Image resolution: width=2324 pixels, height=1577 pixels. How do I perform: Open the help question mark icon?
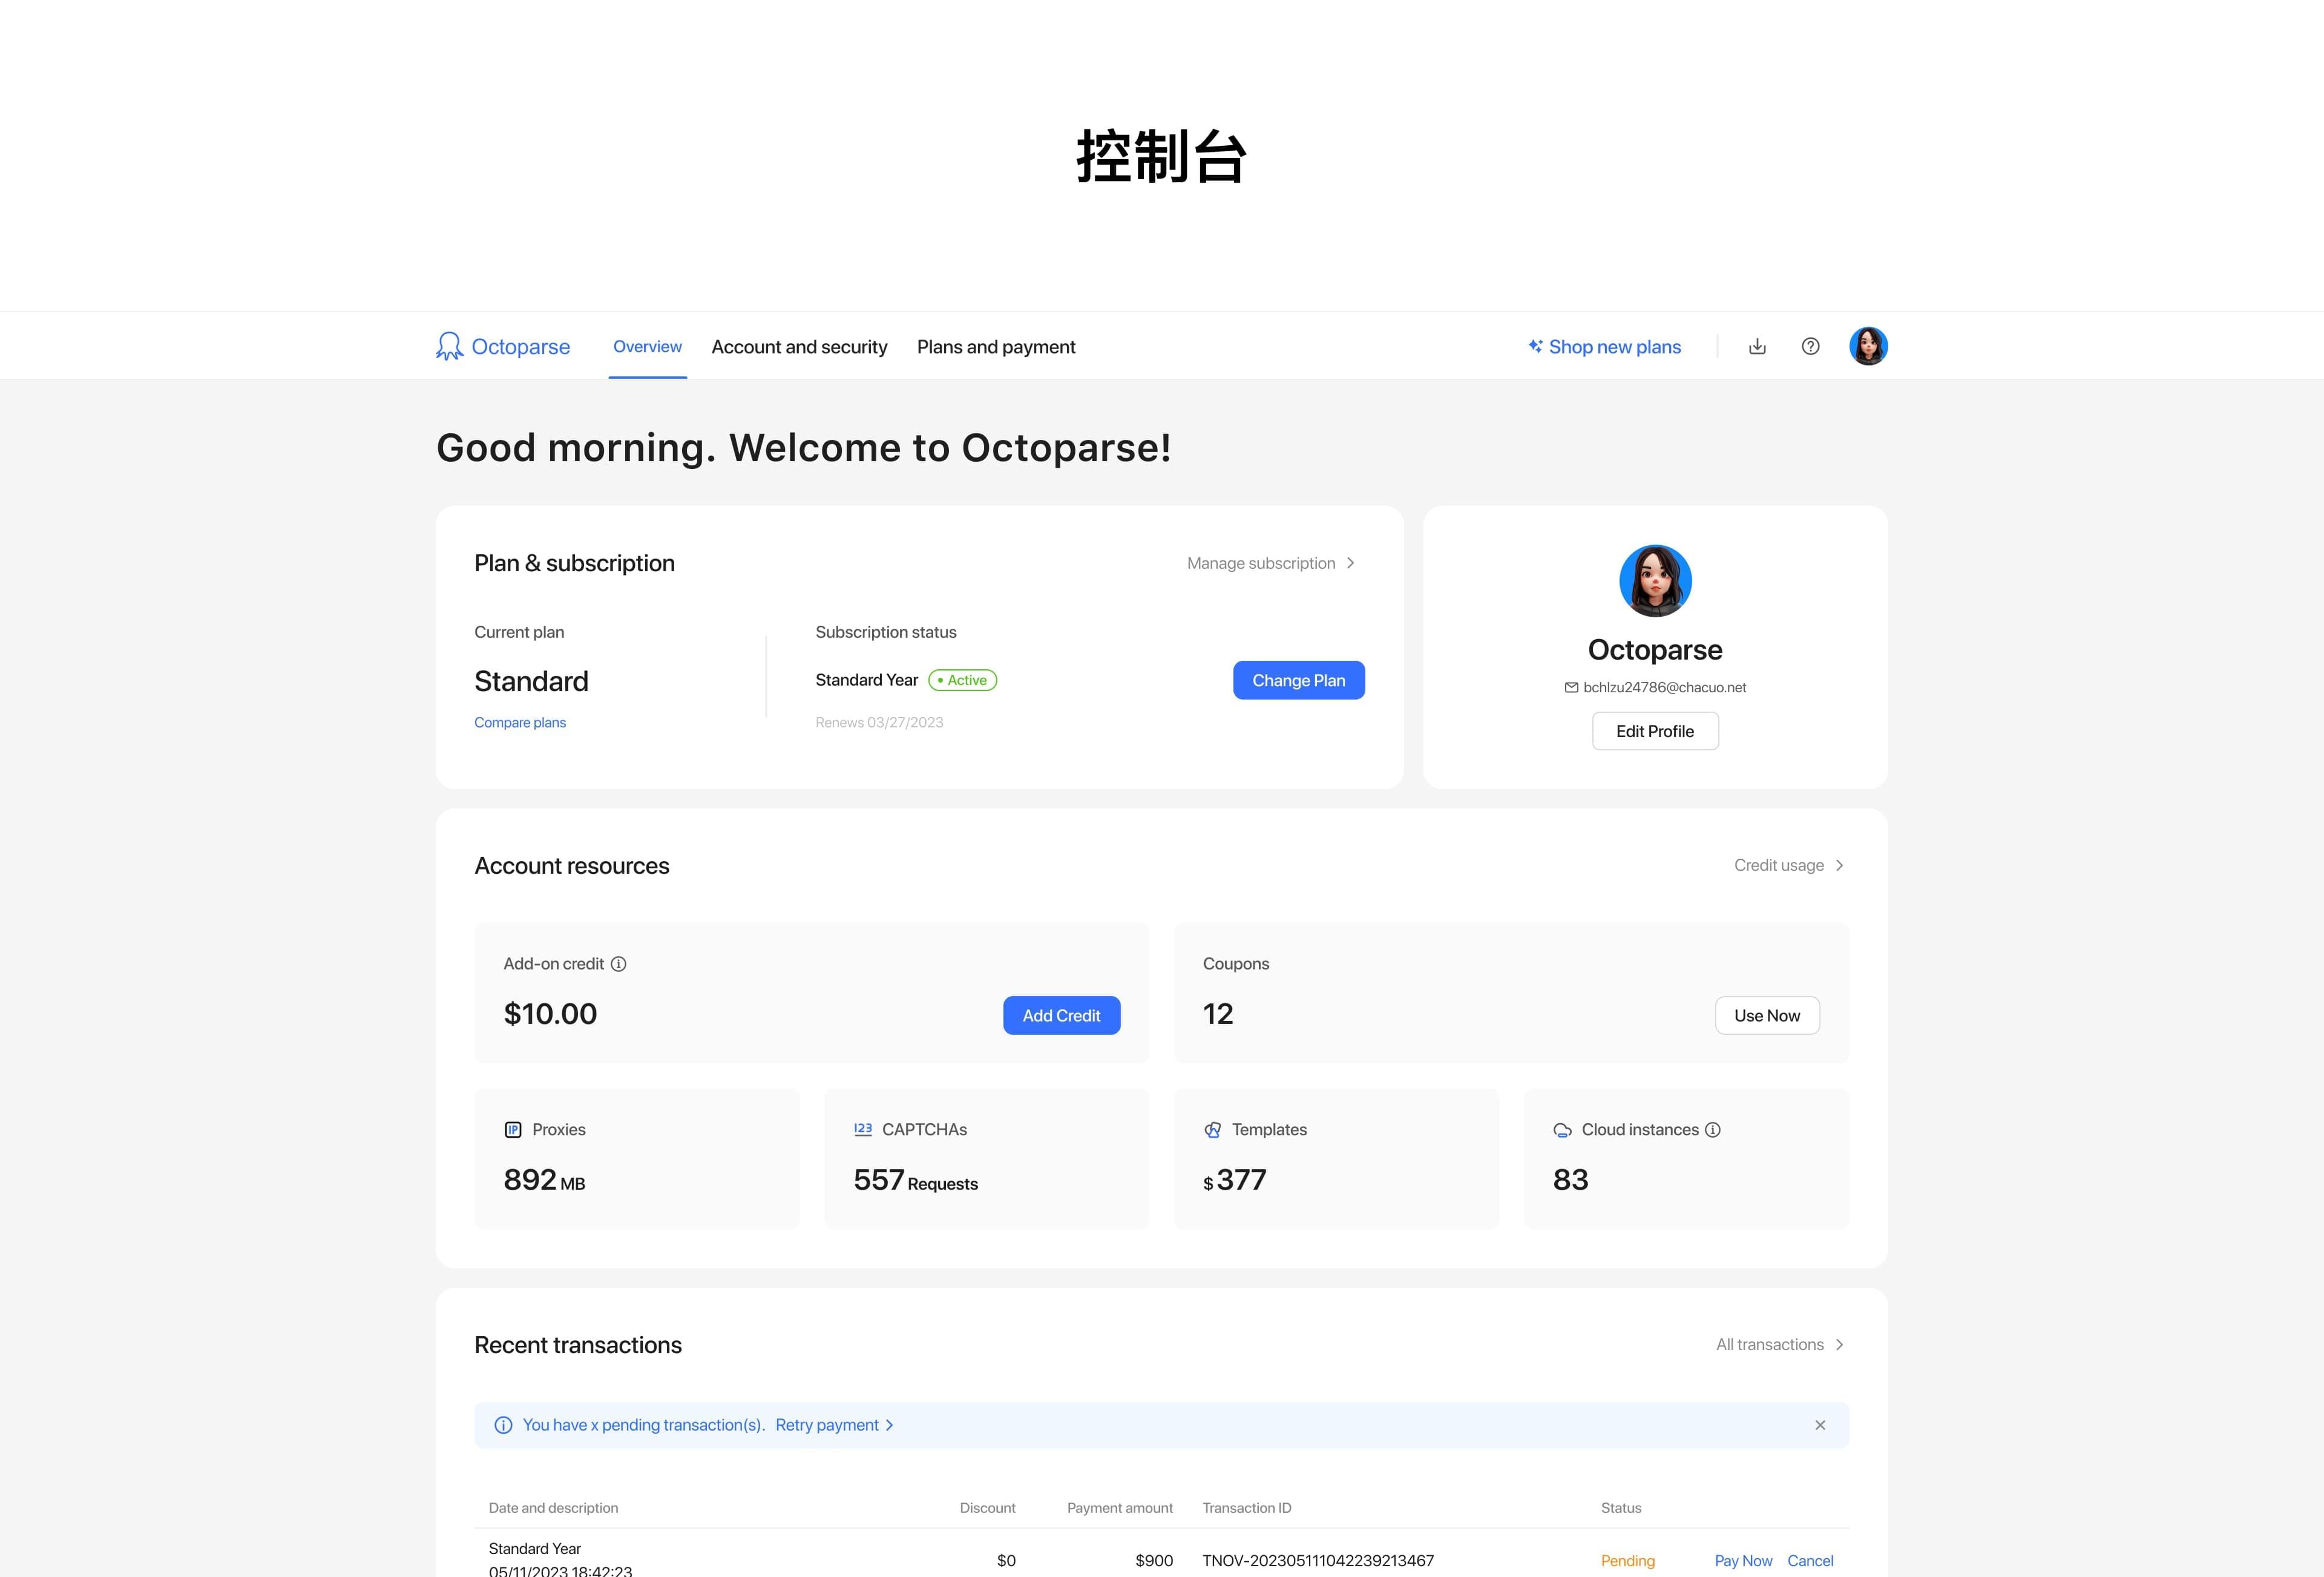click(x=1810, y=346)
